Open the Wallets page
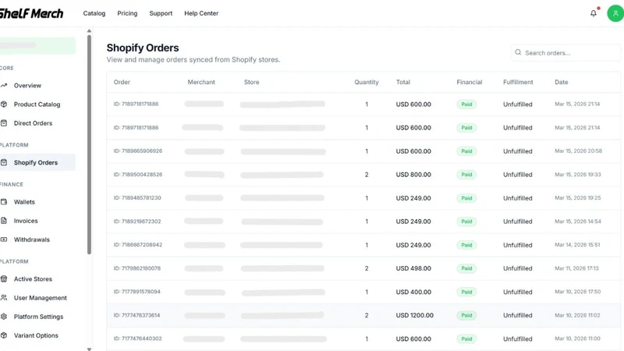Image resolution: width=624 pixels, height=351 pixels. tap(24, 202)
